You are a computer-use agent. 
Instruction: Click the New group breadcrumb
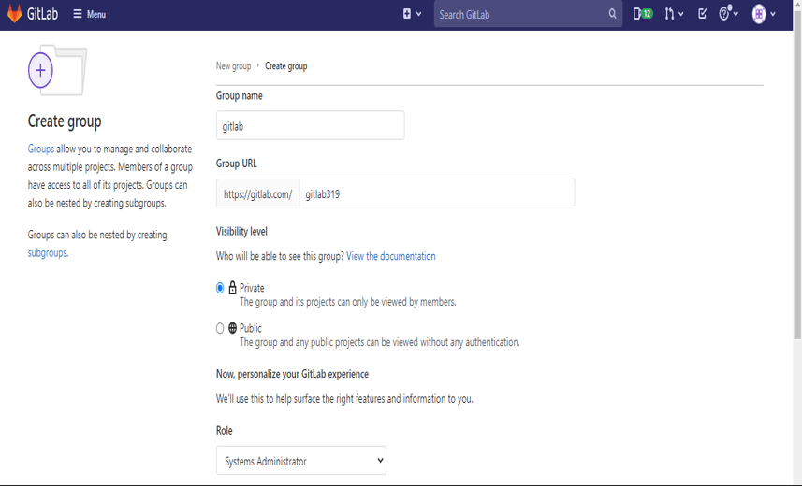233,66
